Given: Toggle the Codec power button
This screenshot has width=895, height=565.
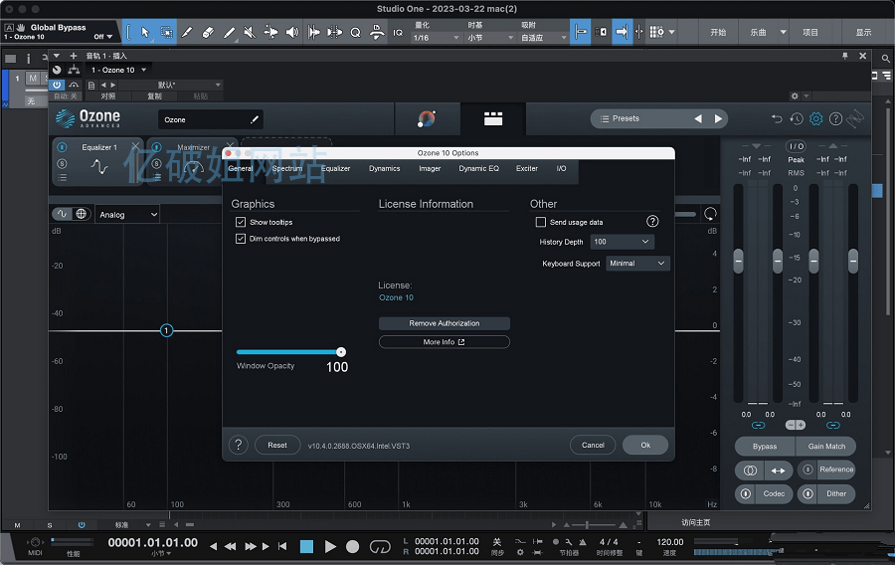Looking at the screenshot, I should point(746,493).
